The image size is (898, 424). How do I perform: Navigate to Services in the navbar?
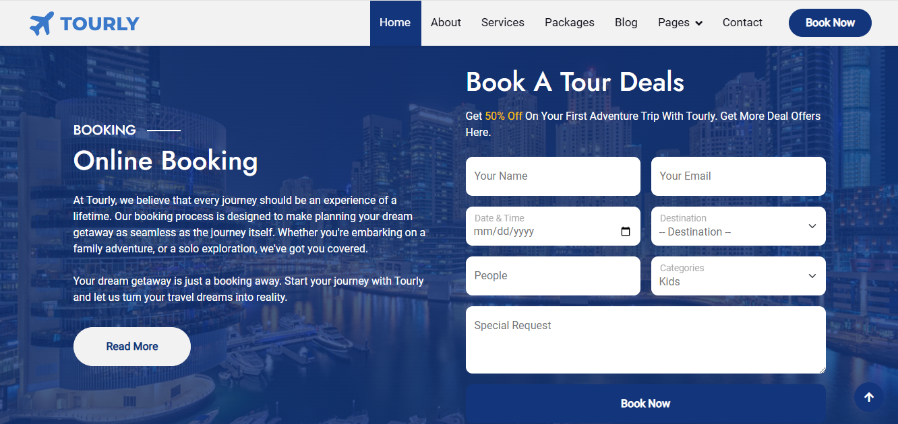(x=502, y=23)
